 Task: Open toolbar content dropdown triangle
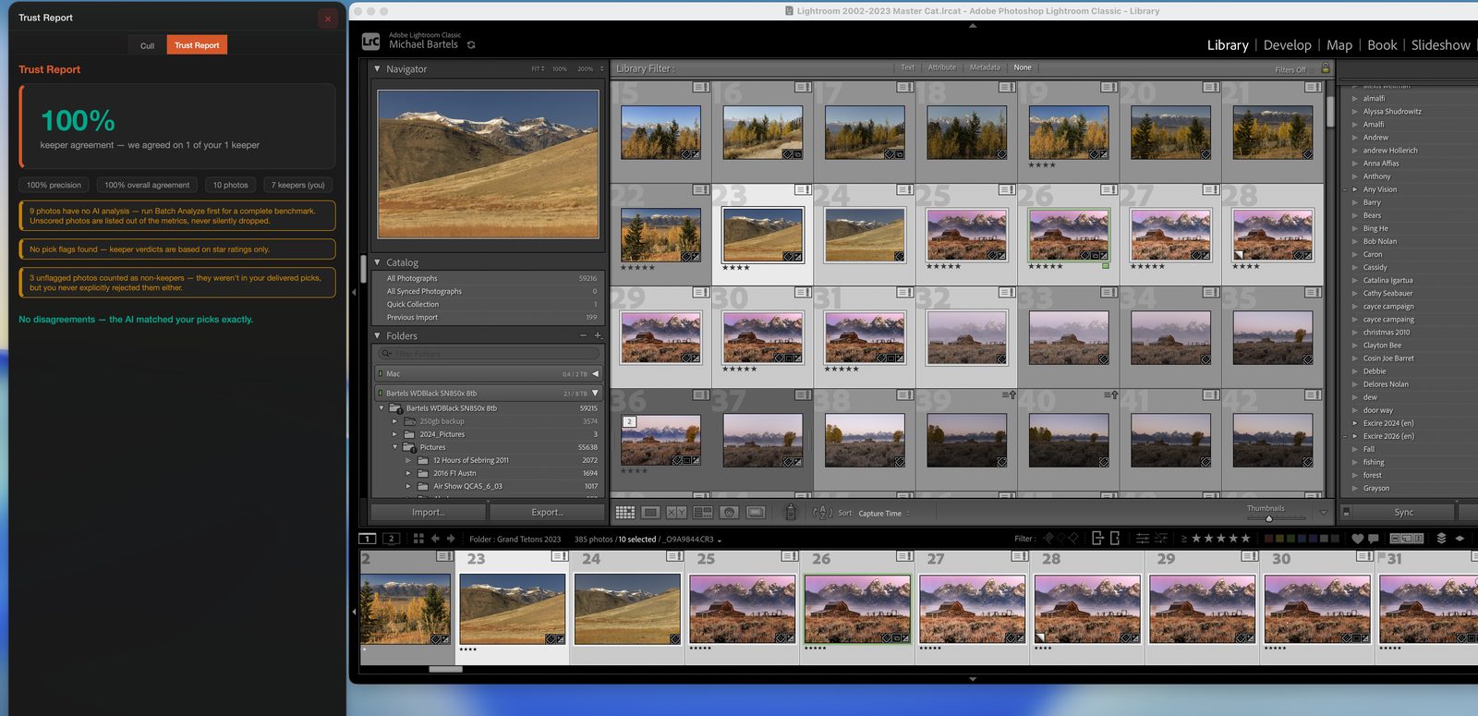[x=1324, y=512]
